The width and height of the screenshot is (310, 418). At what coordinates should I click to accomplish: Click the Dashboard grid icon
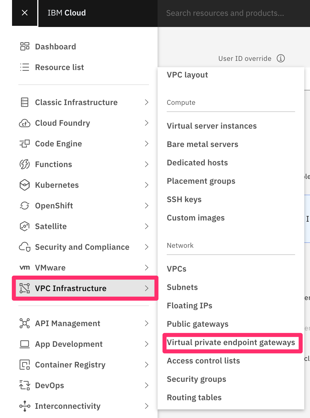tap(25, 46)
